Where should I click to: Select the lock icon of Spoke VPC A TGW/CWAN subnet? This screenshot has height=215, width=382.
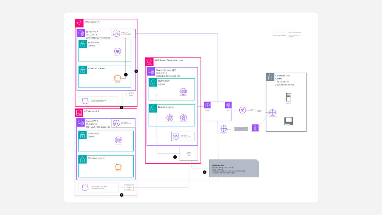coord(83,44)
